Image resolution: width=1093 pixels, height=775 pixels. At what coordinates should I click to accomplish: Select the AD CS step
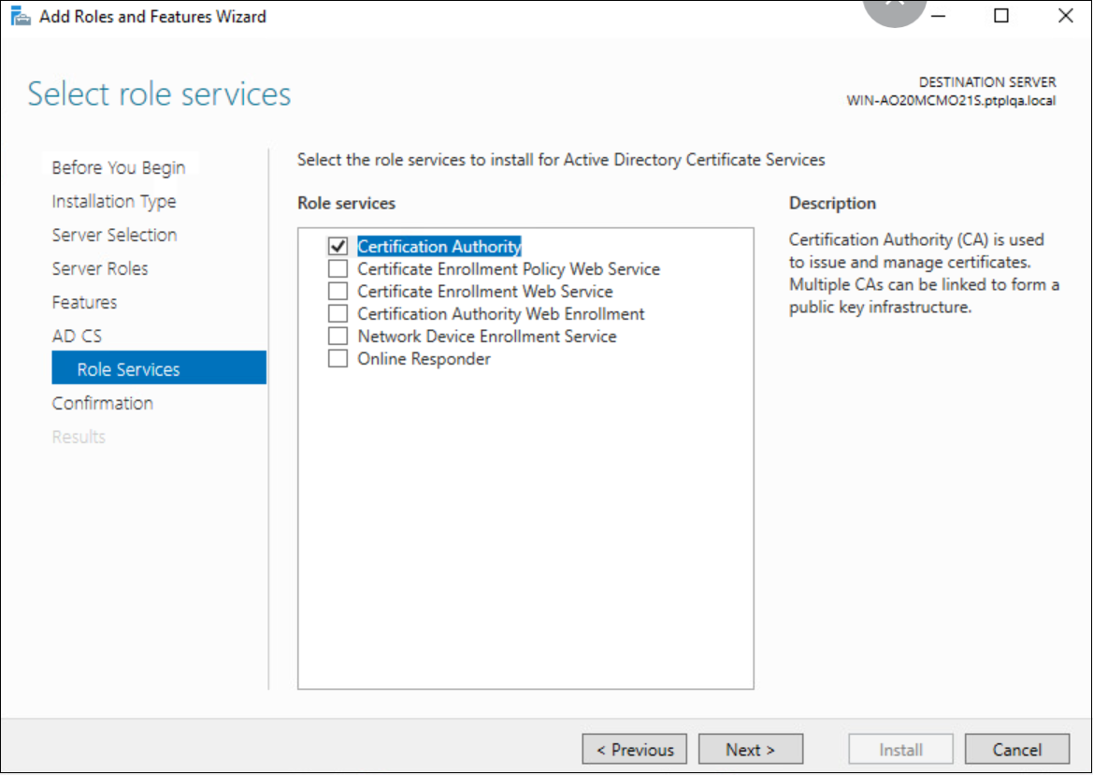coord(77,336)
